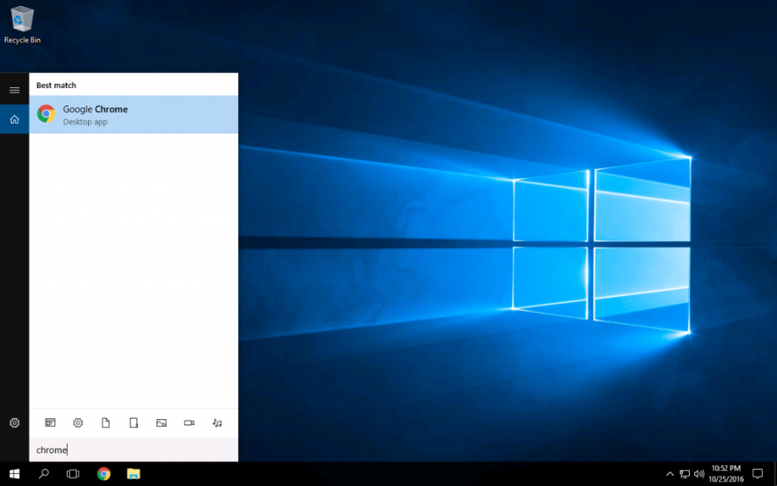
Task: Filter search results by music
Action: (x=217, y=423)
